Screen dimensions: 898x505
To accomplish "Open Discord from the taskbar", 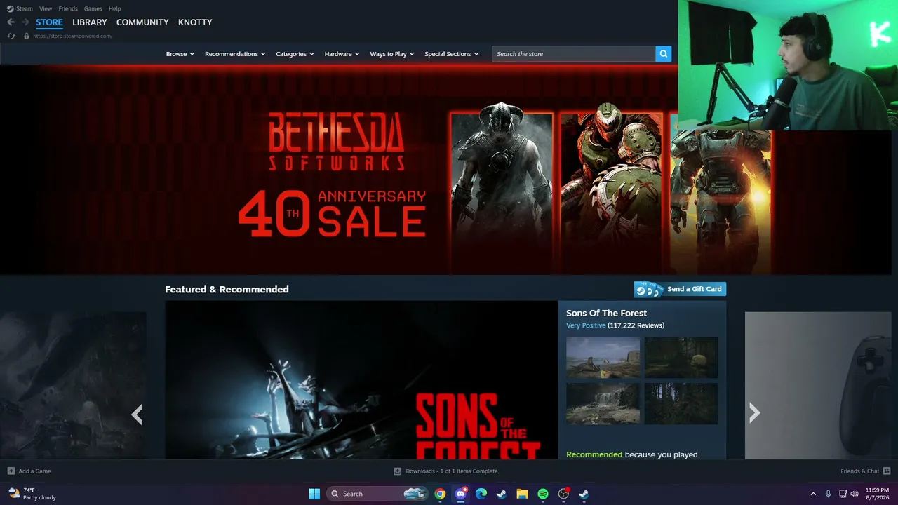I will [x=461, y=494].
